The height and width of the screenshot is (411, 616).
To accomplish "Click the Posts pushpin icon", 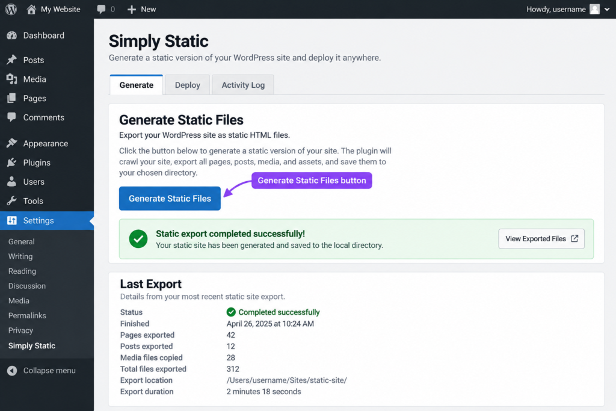I will click(x=12, y=60).
